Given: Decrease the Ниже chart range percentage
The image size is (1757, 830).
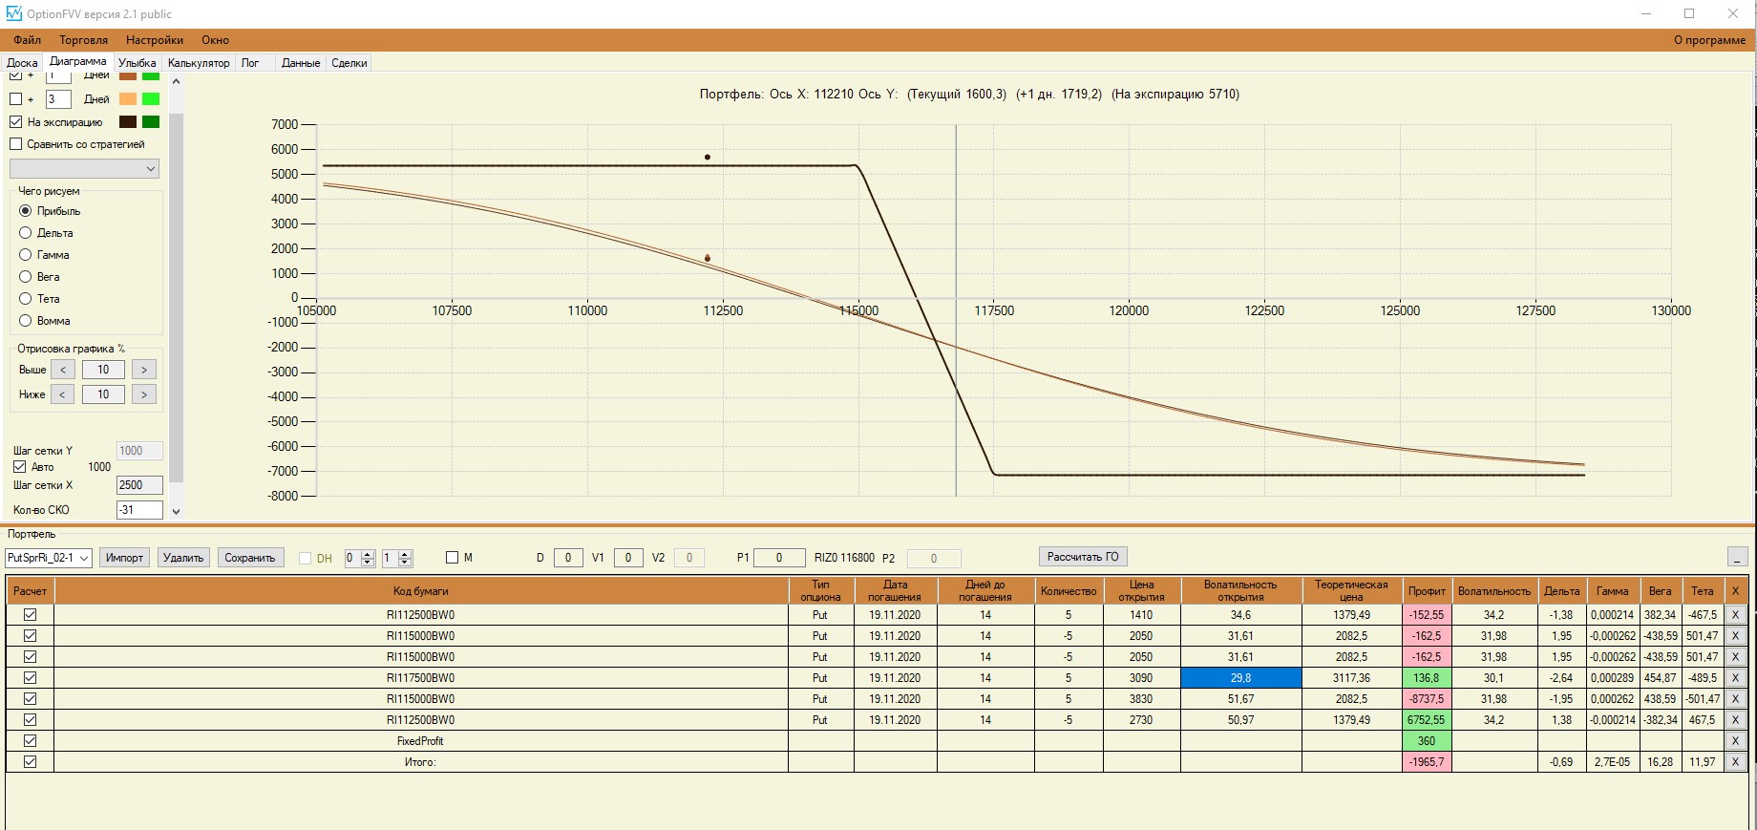Looking at the screenshot, I should [x=62, y=394].
